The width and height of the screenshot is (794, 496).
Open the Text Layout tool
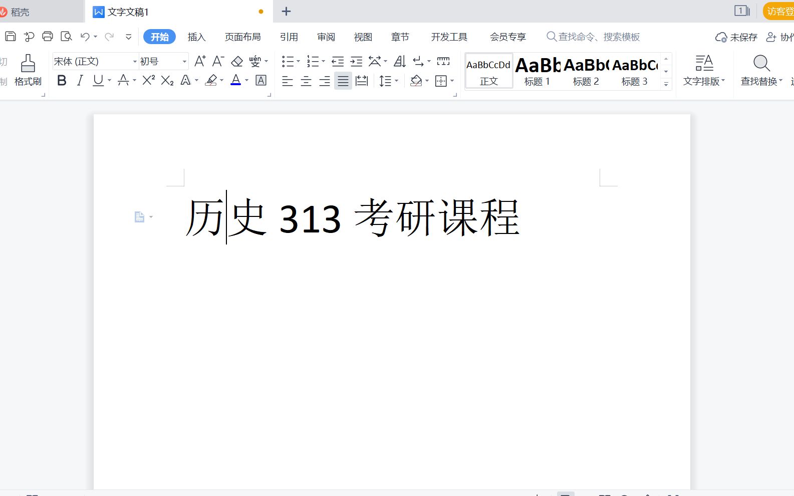tap(704, 71)
